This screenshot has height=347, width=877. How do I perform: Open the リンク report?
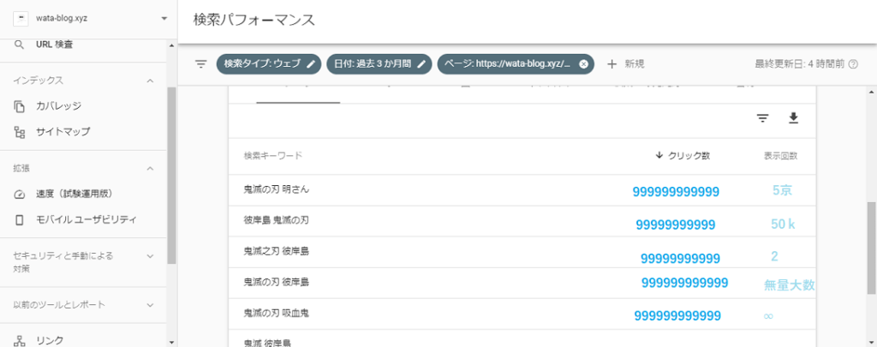[x=50, y=340]
